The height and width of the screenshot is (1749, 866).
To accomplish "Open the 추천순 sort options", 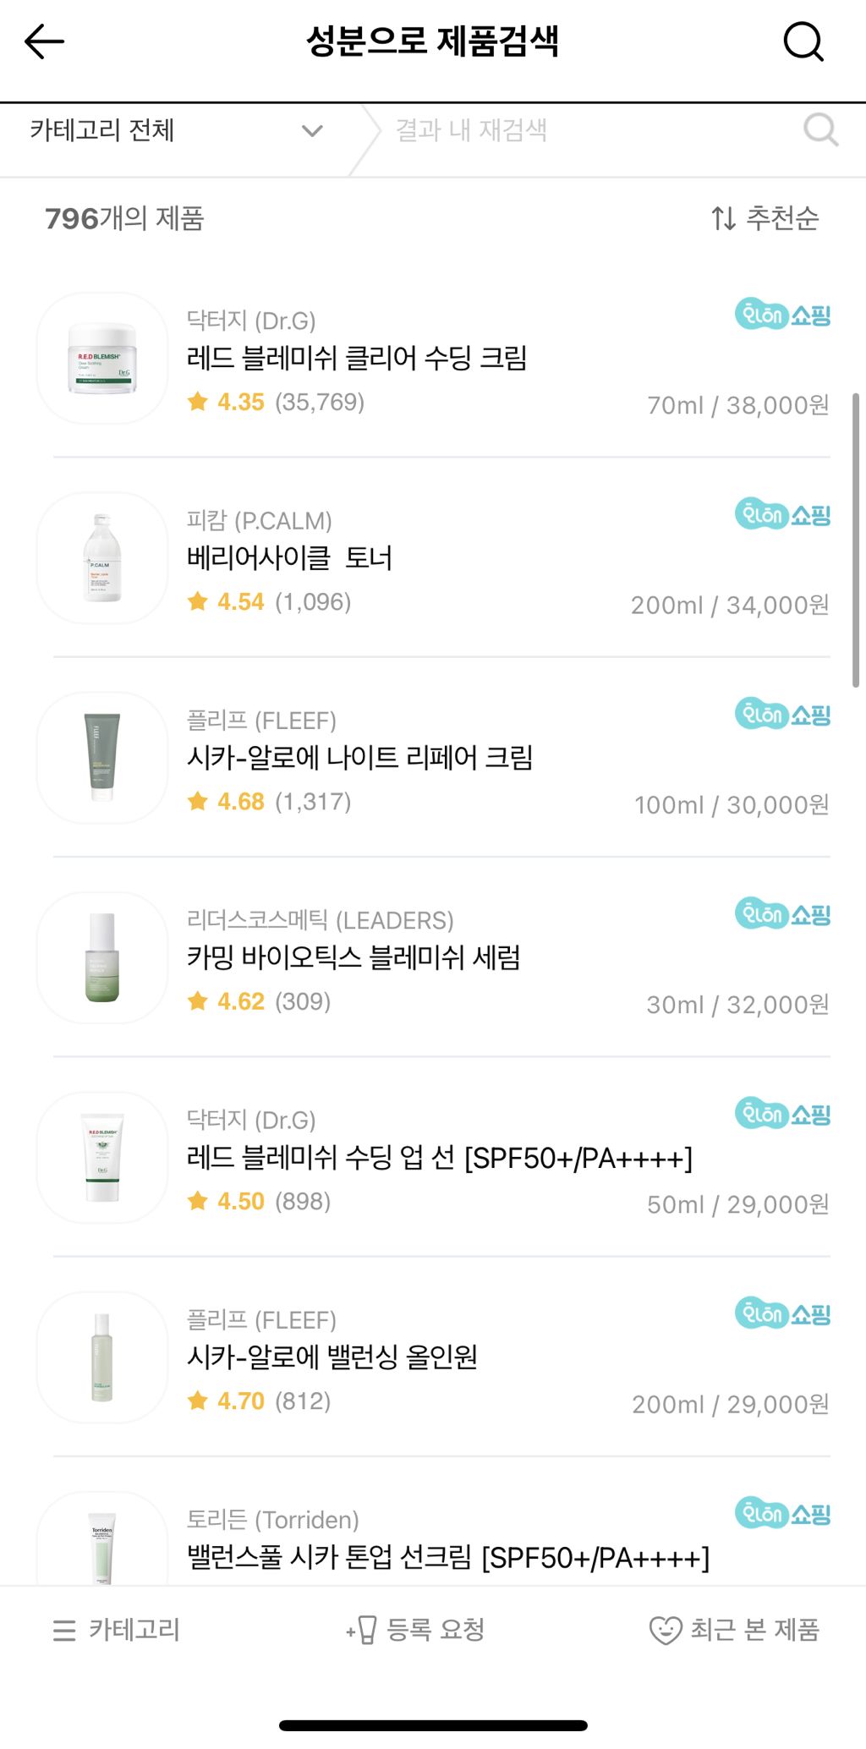I will [x=765, y=218].
